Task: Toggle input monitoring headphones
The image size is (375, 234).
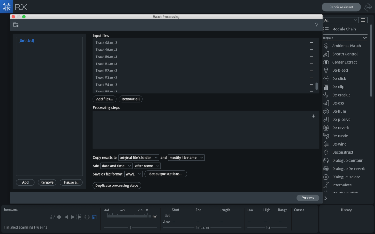Action: pos(53,217)
